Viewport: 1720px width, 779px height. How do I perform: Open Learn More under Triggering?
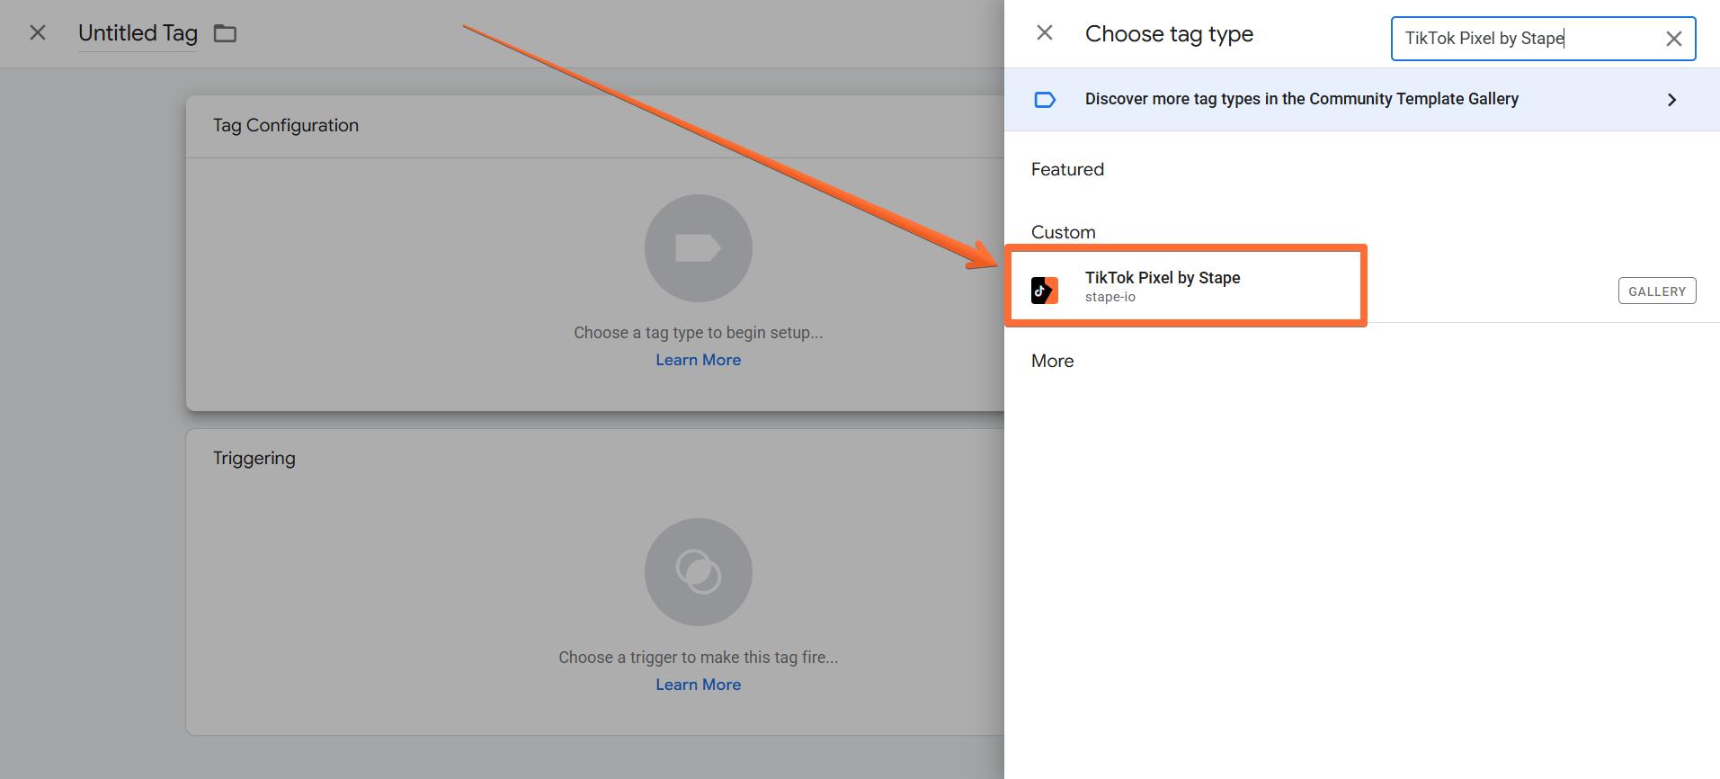(x=698, y=685)
